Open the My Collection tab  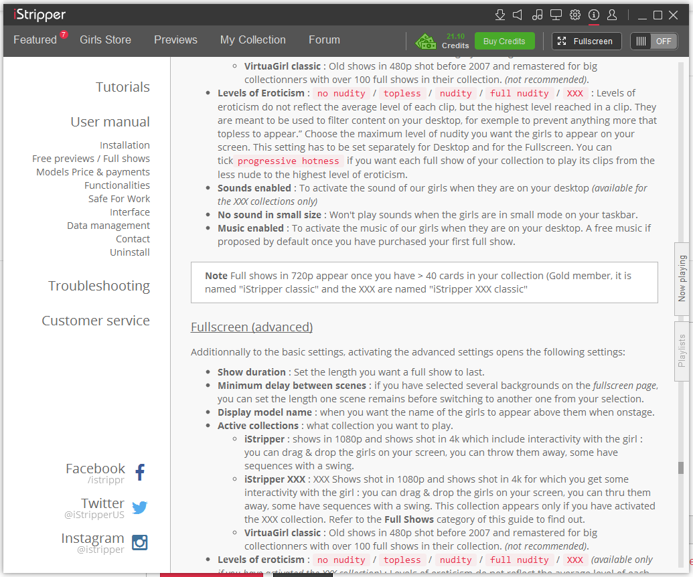[252, 40]
